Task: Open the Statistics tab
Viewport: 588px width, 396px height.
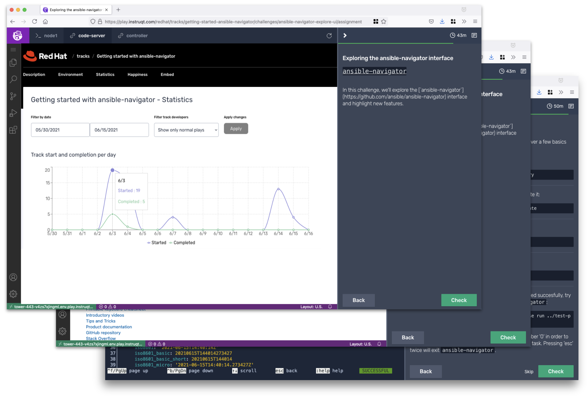Action: point(105,74)
